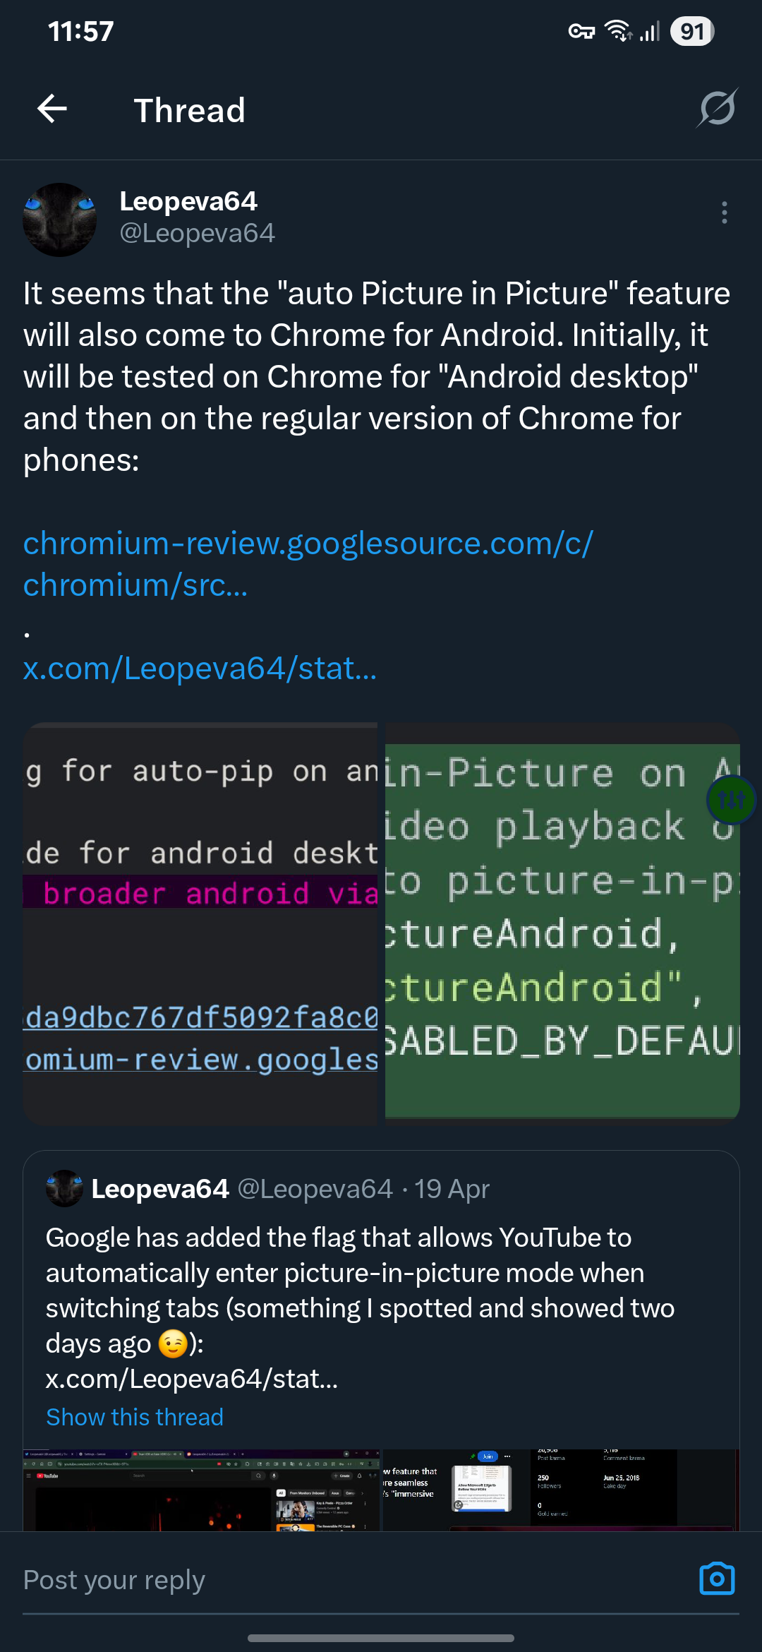
Task: Open the YouTube screenshot in quoted post
Action: tap(202, 1490)
